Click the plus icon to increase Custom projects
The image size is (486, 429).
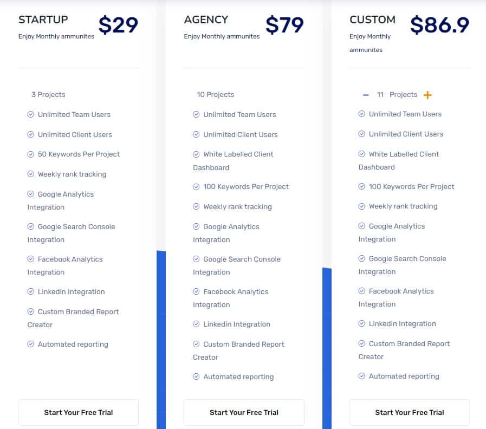(x=427, y=94)
